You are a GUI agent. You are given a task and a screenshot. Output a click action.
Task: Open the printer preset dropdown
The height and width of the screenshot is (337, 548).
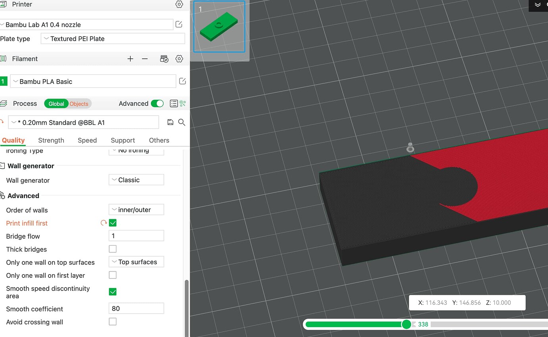click(x=86, y=25)
